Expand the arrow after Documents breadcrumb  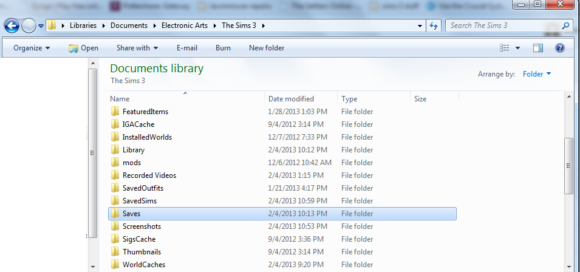154,26
